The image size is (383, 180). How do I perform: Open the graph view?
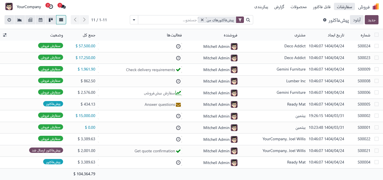[x=20, y=20]
